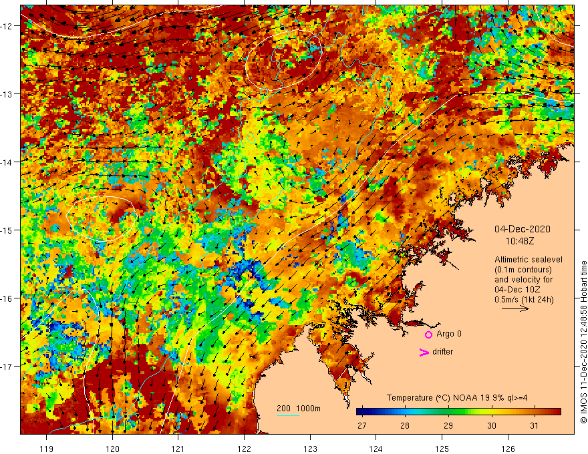Image resolution: width=588 pixels, height=454 pixels.
Task: Click the 0.5m/s velocity scale arrow
Action: pos(515,308)
